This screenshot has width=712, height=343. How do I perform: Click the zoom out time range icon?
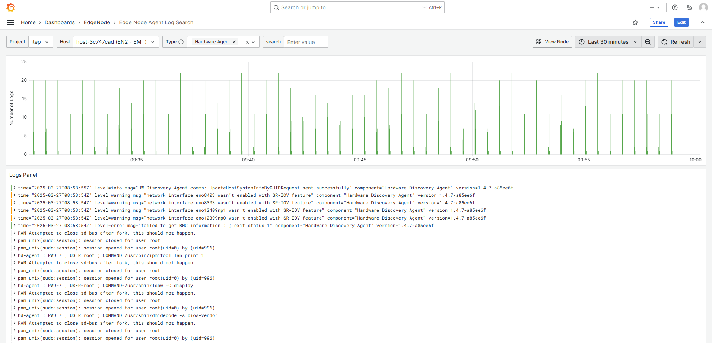point(648,42)
